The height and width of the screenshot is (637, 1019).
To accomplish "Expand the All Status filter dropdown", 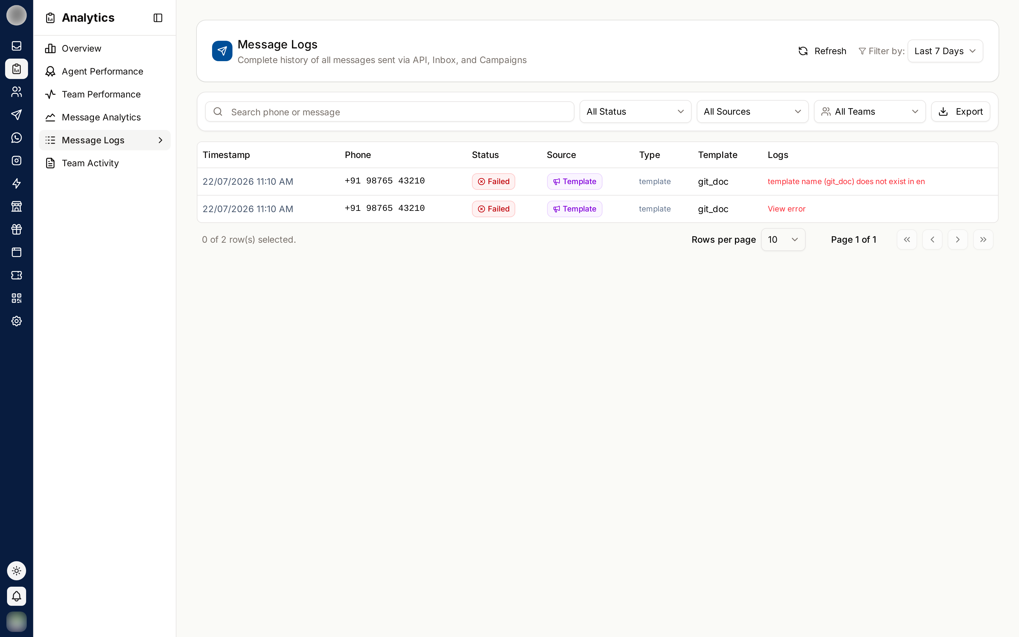I will [x=635, y=112].
